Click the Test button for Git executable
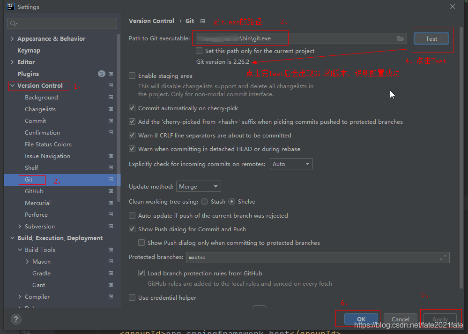This screenshot has width=468, height=334. point(431,39)
